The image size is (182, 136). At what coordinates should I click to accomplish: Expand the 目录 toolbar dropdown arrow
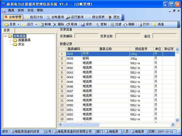click(19, 24)
